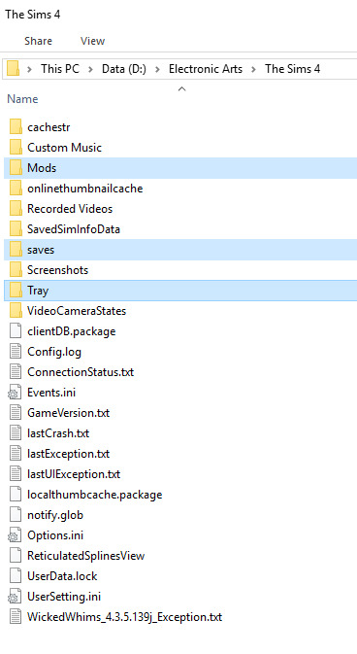The width and height of the screenshot is (357, 654).
Task: Select the file name lastException.txt
Action: click(68, 454)
